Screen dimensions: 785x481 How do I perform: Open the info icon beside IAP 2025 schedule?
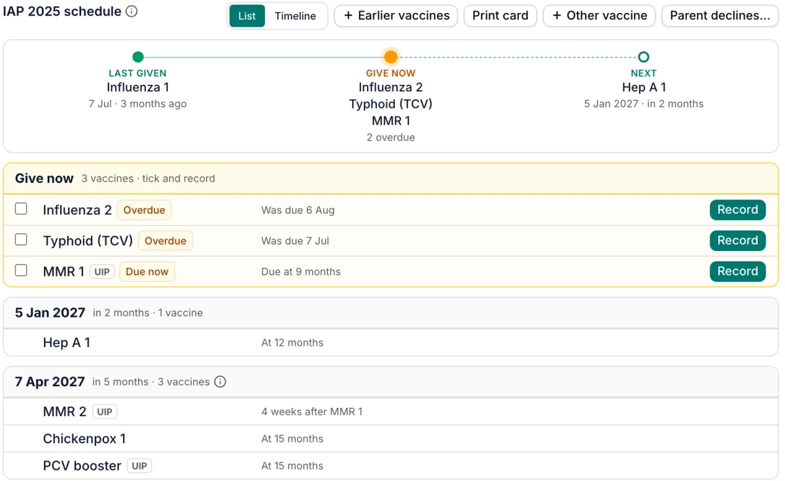tap(131, 12)
